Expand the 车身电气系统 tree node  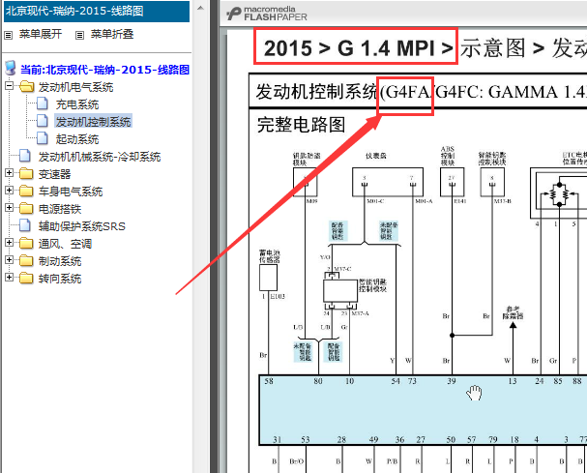[10, 191]
